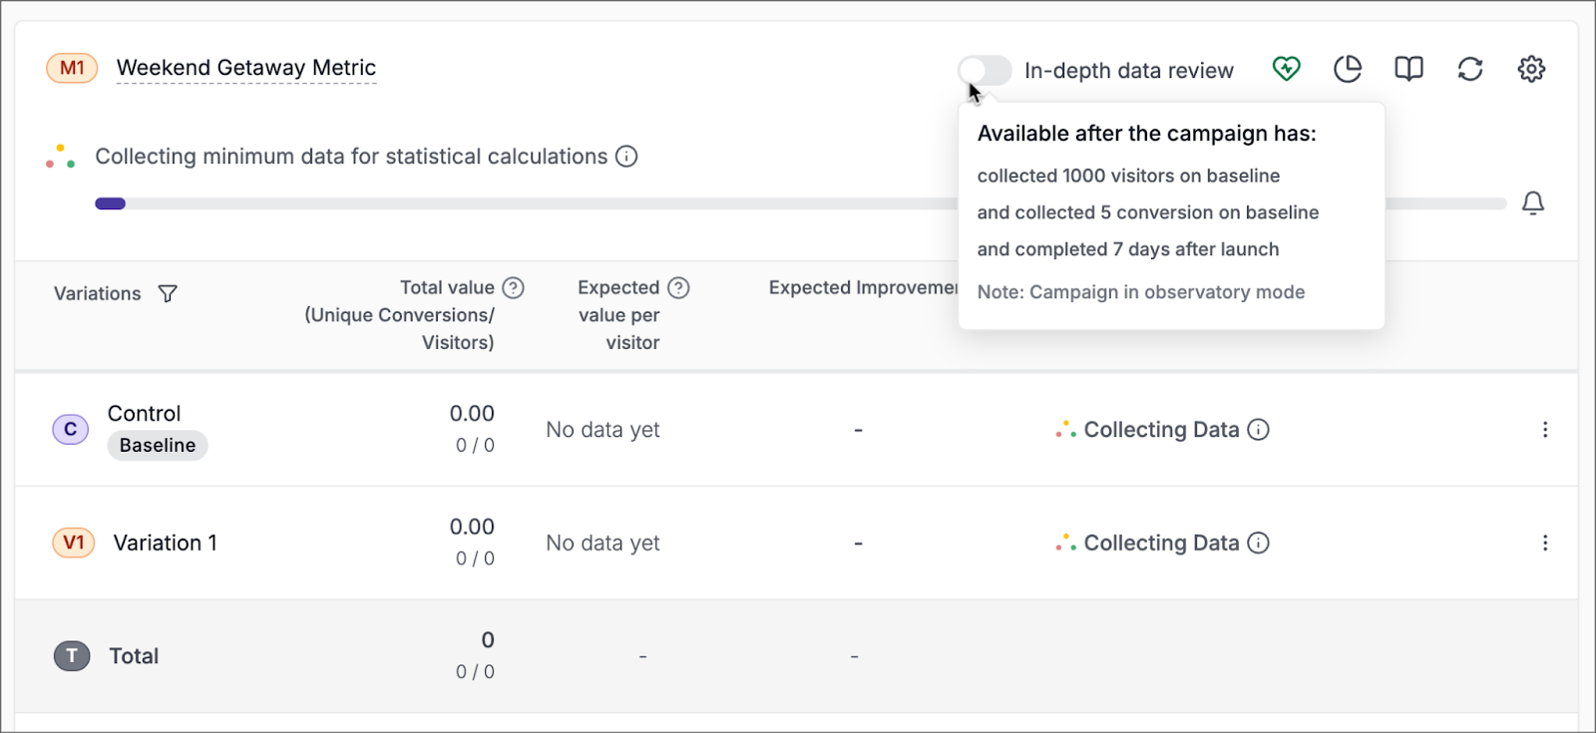The image size is (1596, 733).
Task: Click help icon next to Total value
Action: (x=513, y=288)
